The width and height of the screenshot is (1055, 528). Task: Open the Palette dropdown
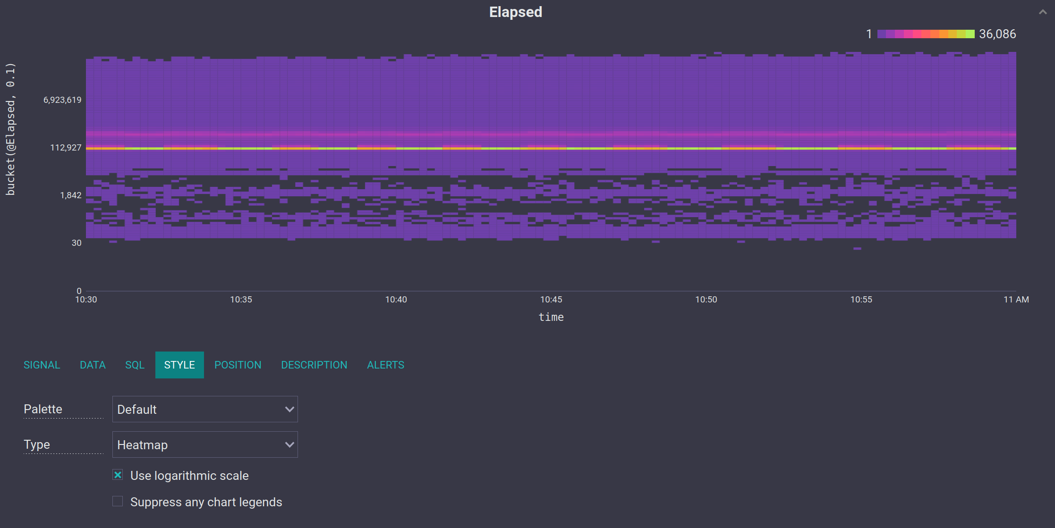pos(198,409)
